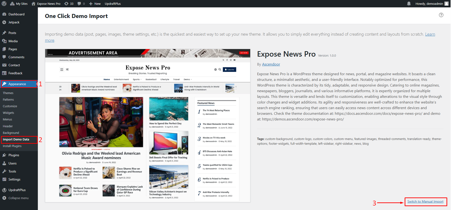Open the Themes submenu
The width and height of the screenshot is (451, 210).
8,93
